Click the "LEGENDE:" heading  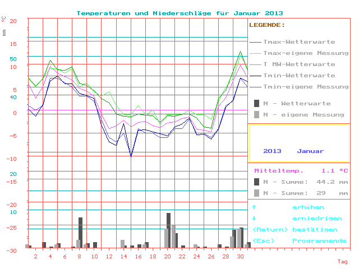(267, 25)
